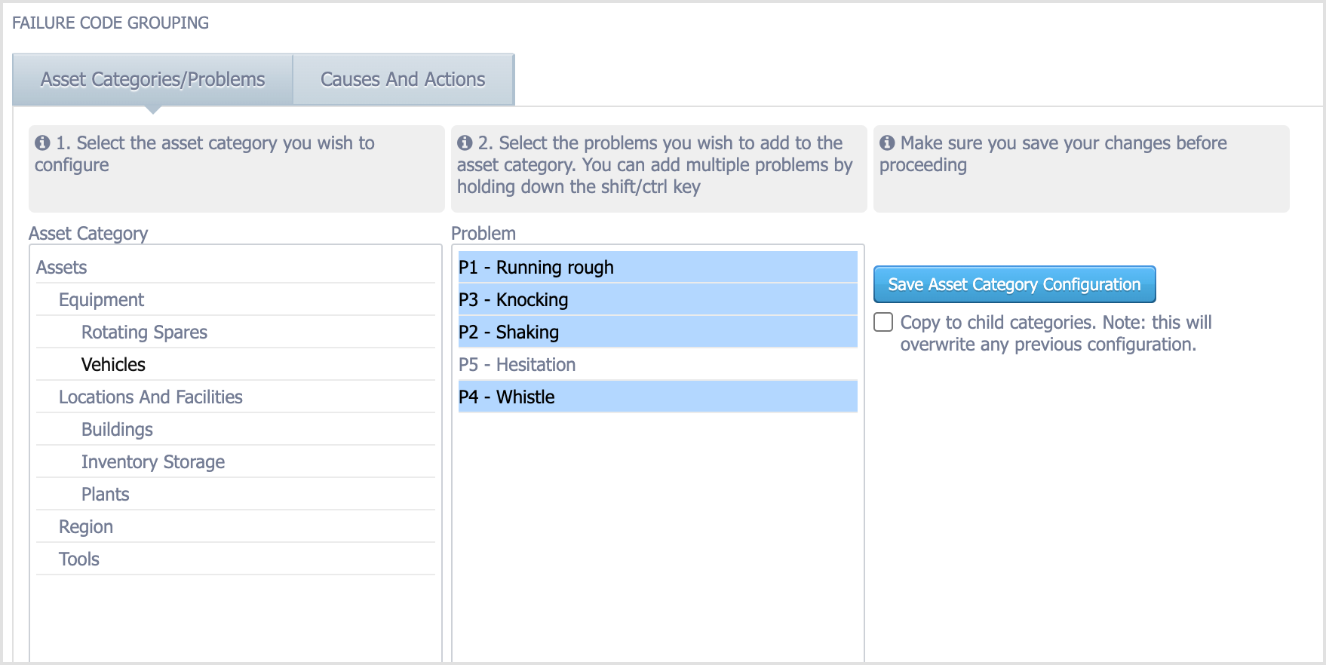Select the Region asset category
The image size is (1326, 665).
[86, 527]
